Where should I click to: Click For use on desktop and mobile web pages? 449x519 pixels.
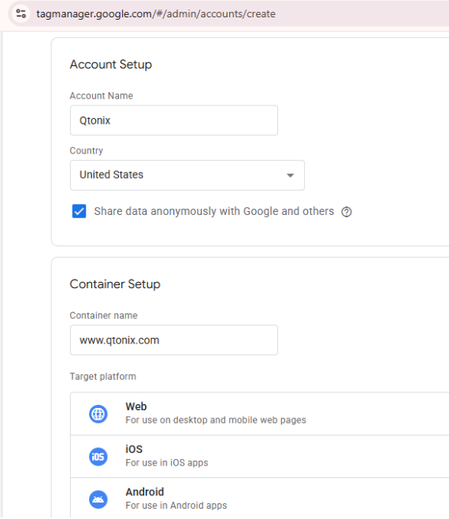tap(216, 420)
